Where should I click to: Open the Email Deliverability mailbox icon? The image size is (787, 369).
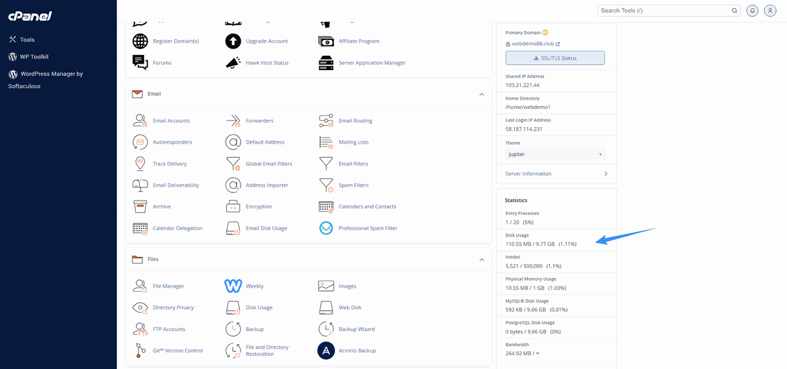tap(140, 185)
